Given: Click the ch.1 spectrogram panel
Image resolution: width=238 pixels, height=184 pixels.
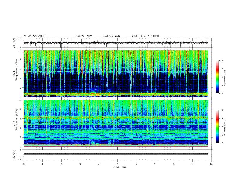Looking at the screenshot, I should [116, 73].
